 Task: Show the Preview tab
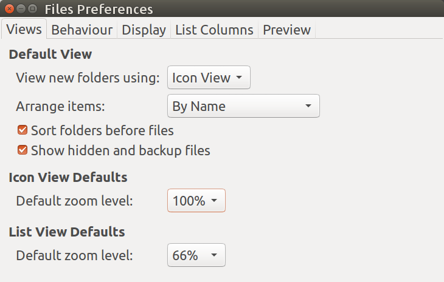pos(286,30)
